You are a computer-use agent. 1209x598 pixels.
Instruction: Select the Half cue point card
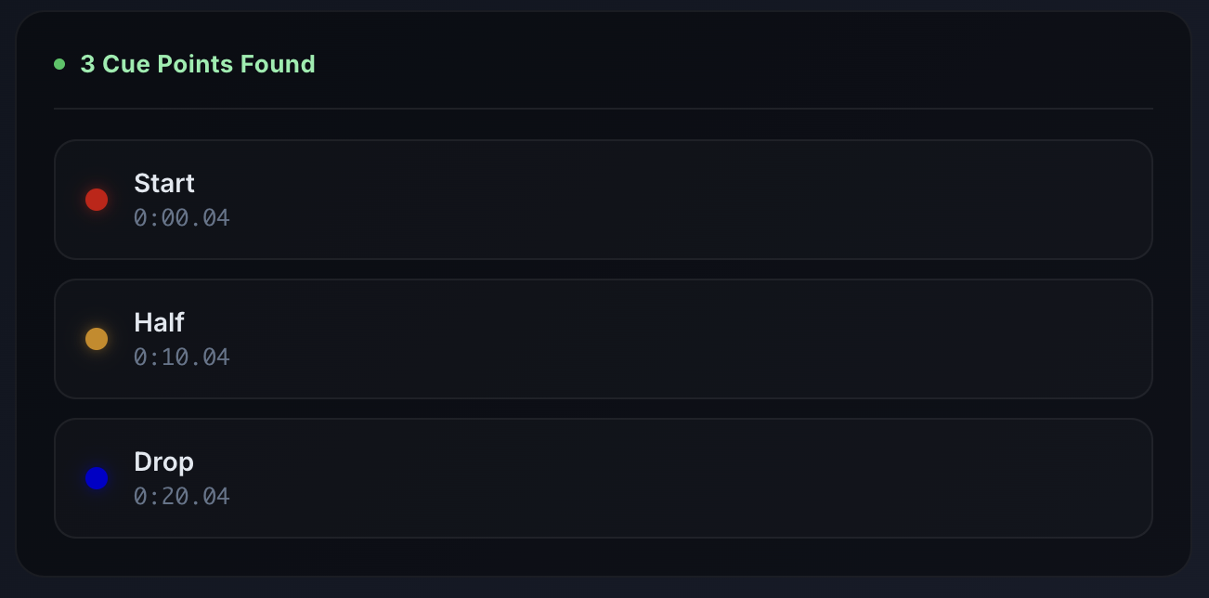(604, 339)
